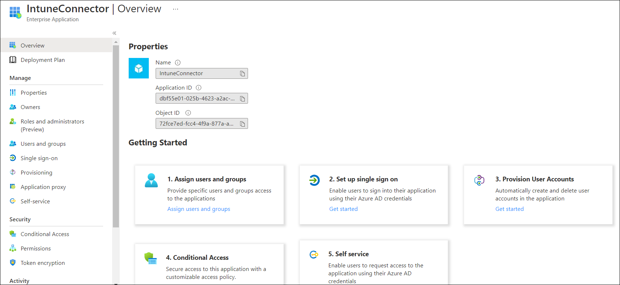
Task: Click the info icon beside Name
Action: click(178, 63)
